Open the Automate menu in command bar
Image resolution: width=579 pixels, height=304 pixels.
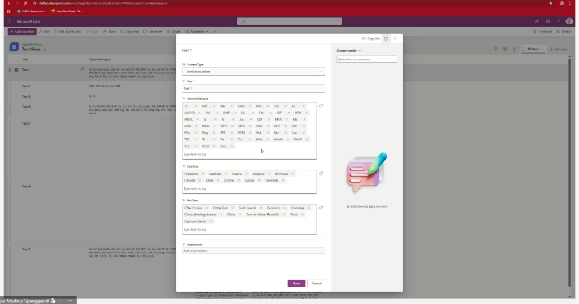198,32
